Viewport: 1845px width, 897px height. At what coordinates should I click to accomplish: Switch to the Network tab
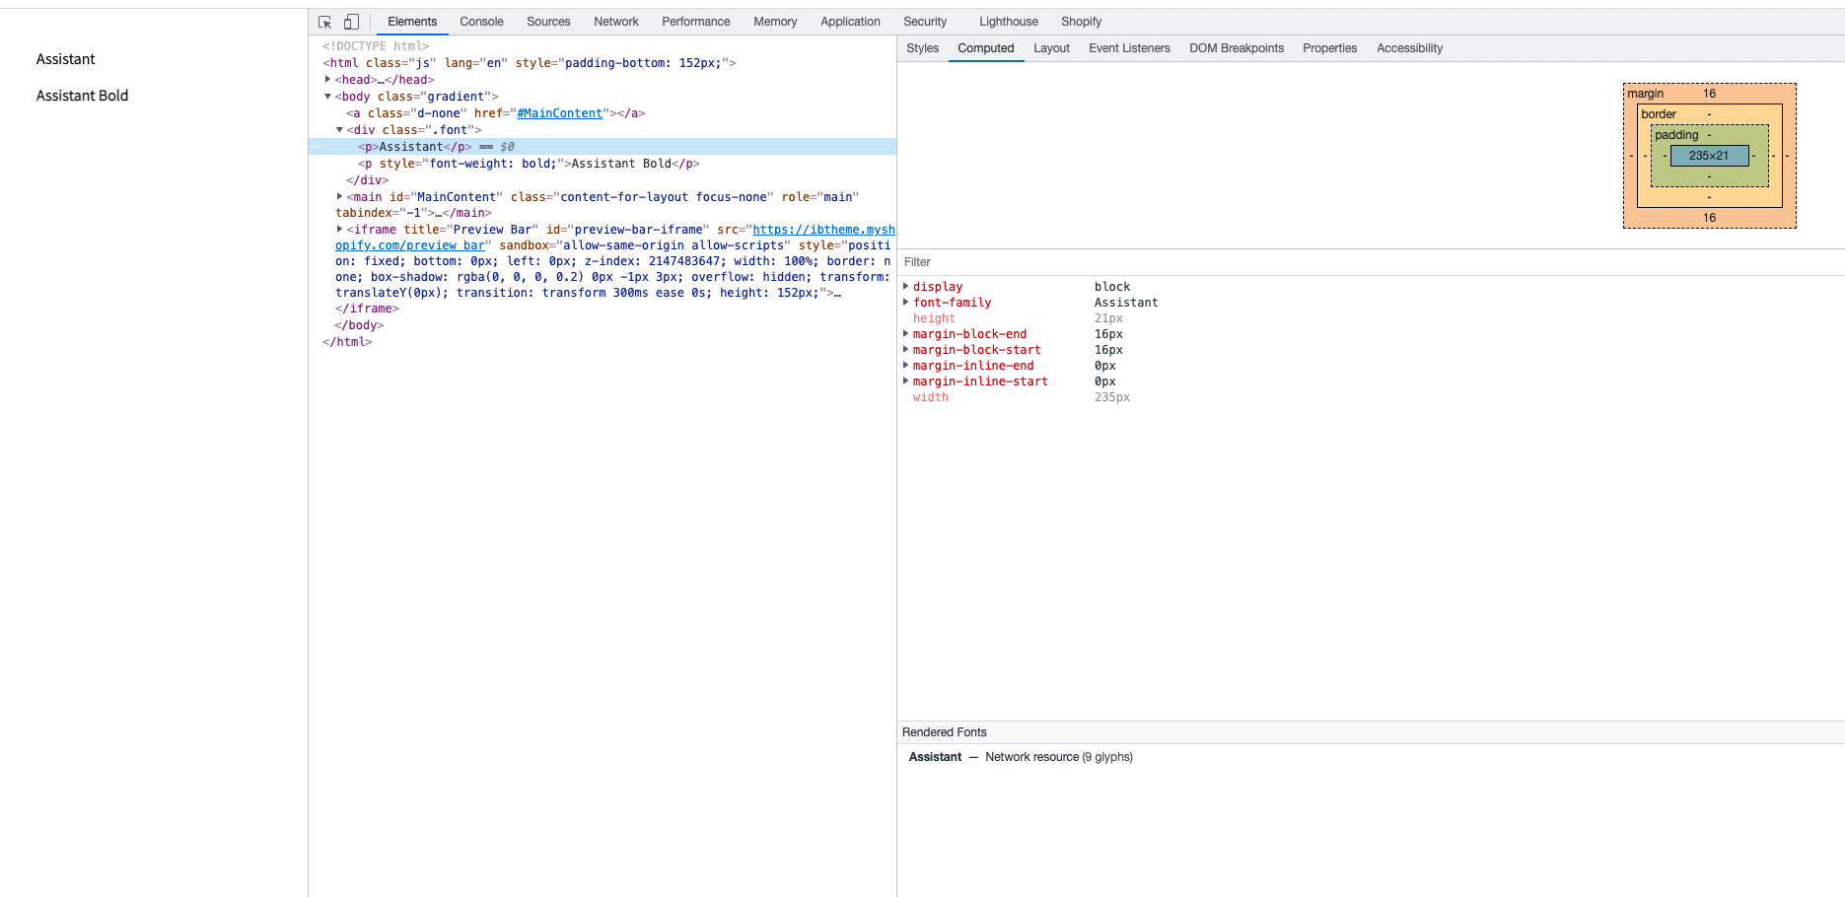pos(616,22)
